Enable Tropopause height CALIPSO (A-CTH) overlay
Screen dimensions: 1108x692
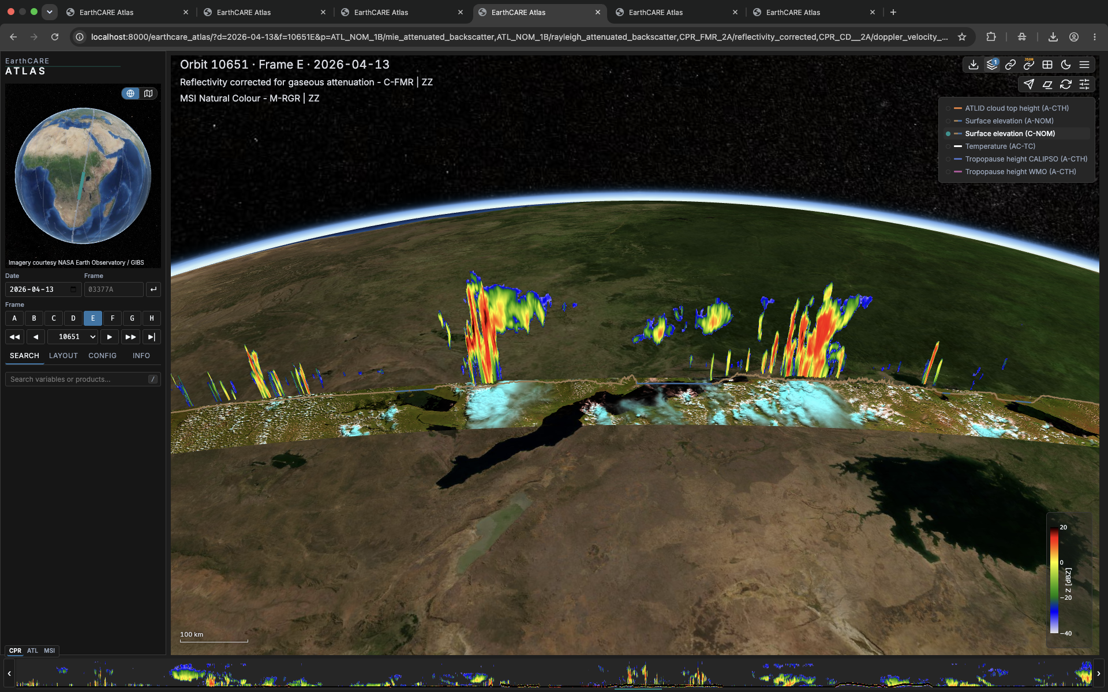(1016, 159)
